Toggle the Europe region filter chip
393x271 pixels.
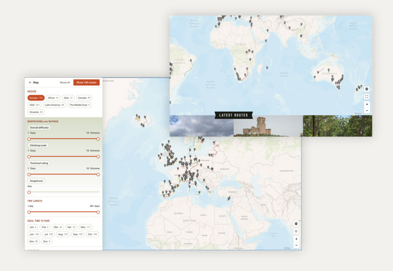(36, 98)
